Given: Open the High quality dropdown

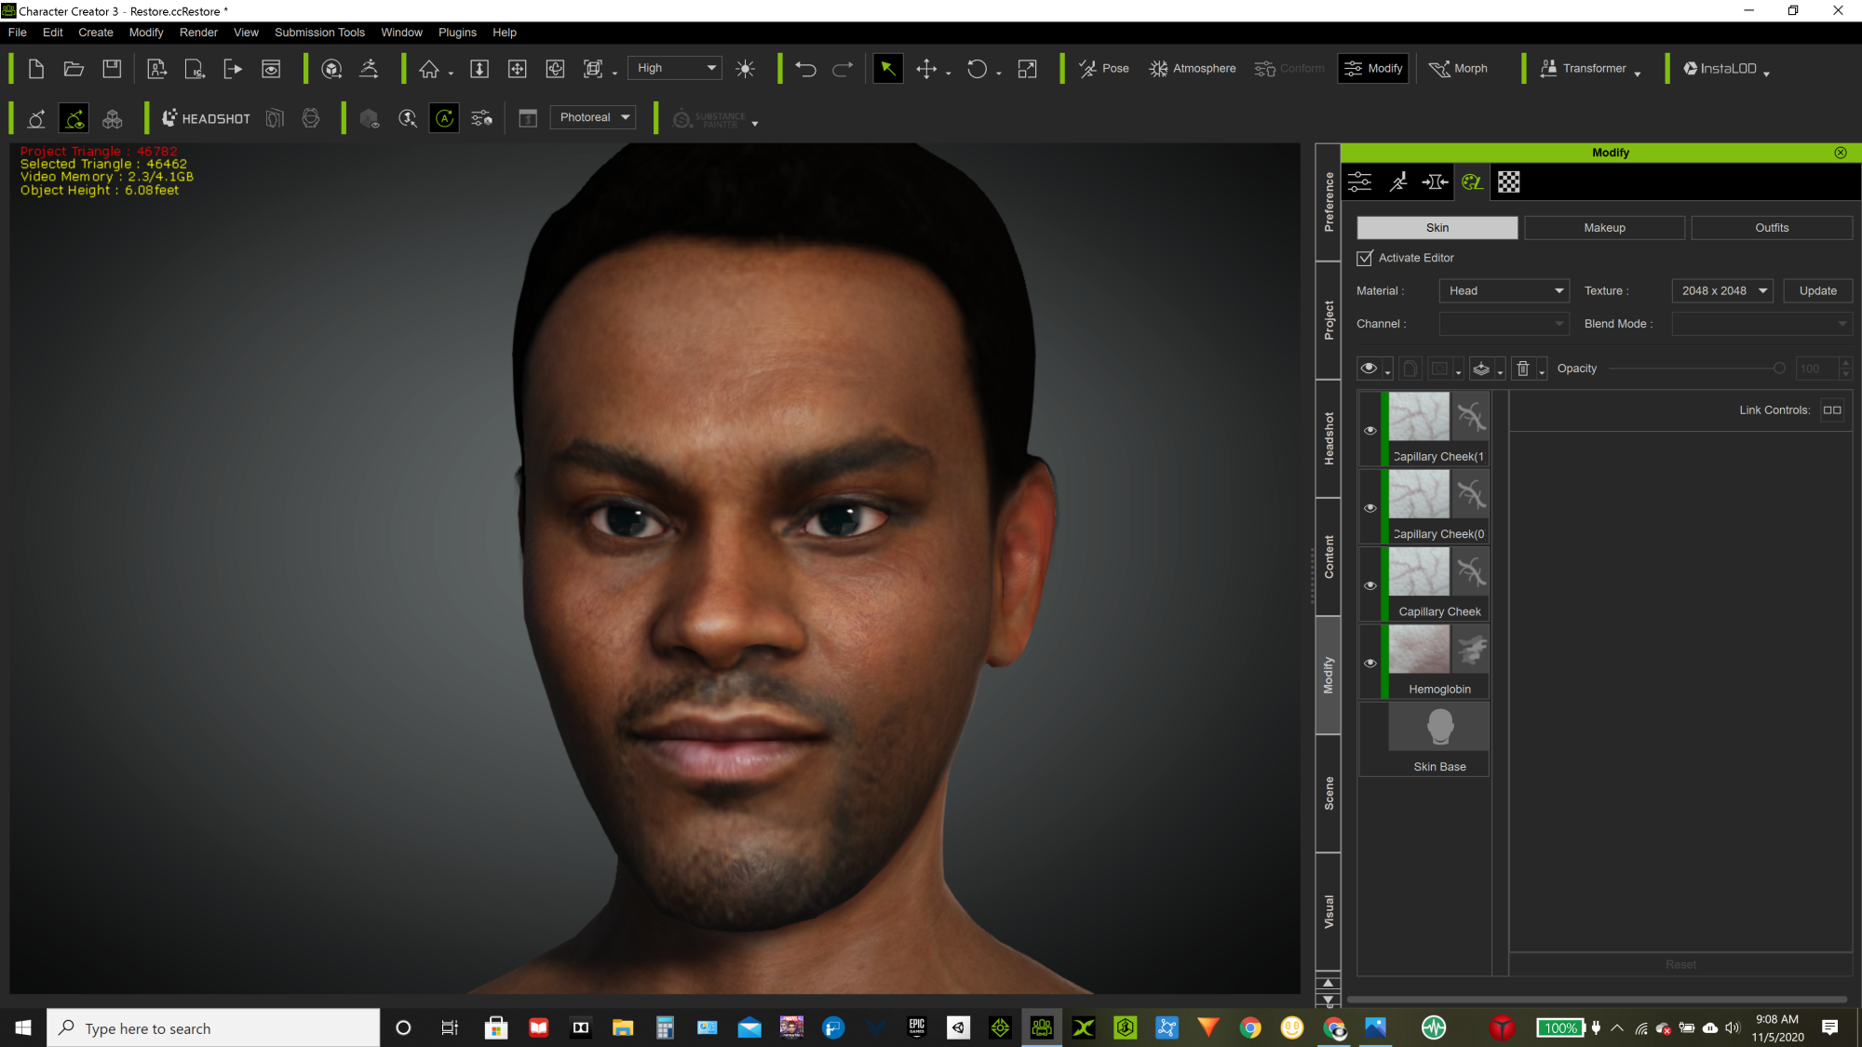Looking at the screenshot, I should click(675, 68).
